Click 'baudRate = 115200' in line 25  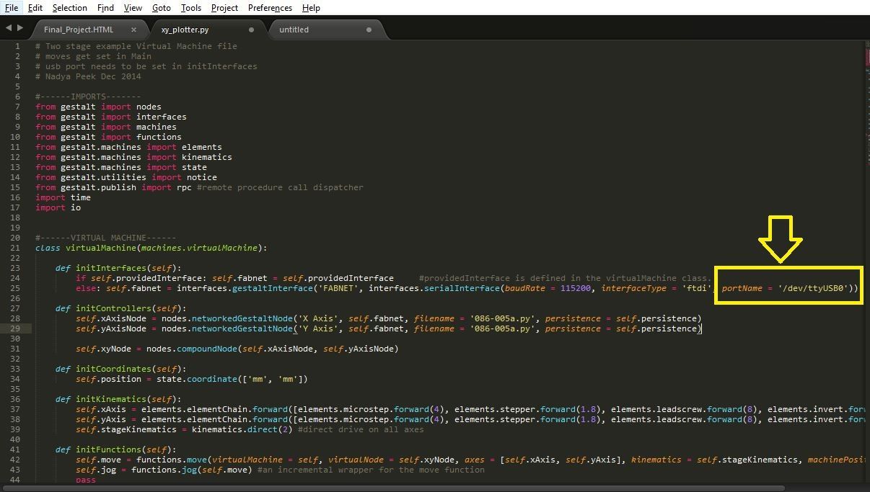549,288
